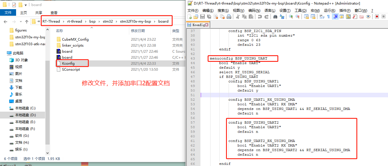Select the linker_scripts folder

coord(73,46)
